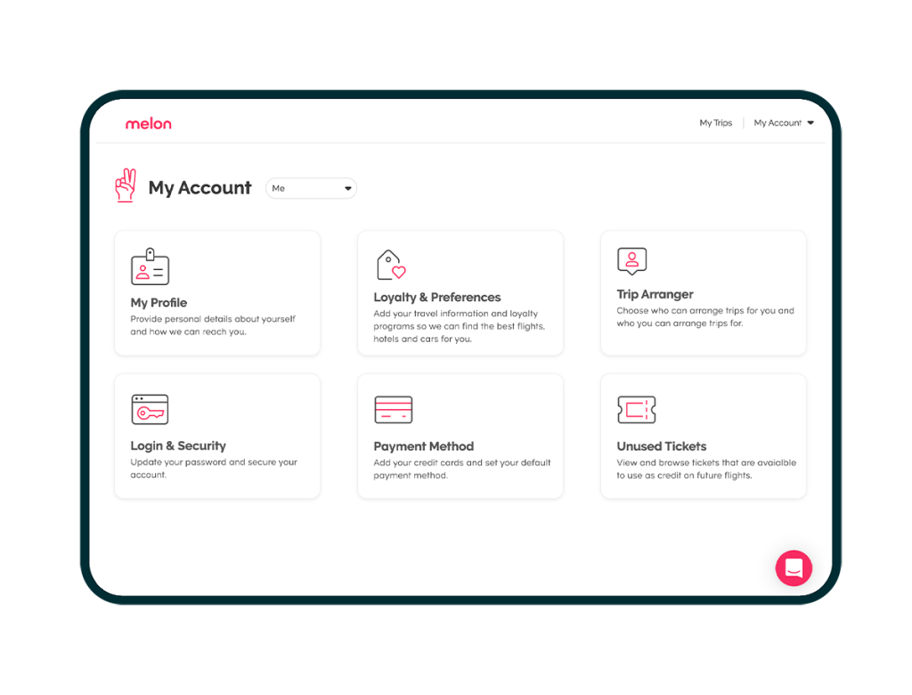Open Login & Security heading
Screen dimensions: 912x695
point(178,446)
